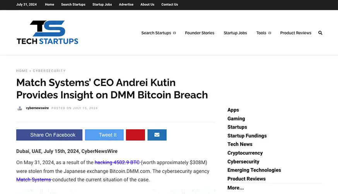Viewport: 338px width, 194px height.
Task: Open the hacking 4502.9 BTC link
Action: click(117, 162)
